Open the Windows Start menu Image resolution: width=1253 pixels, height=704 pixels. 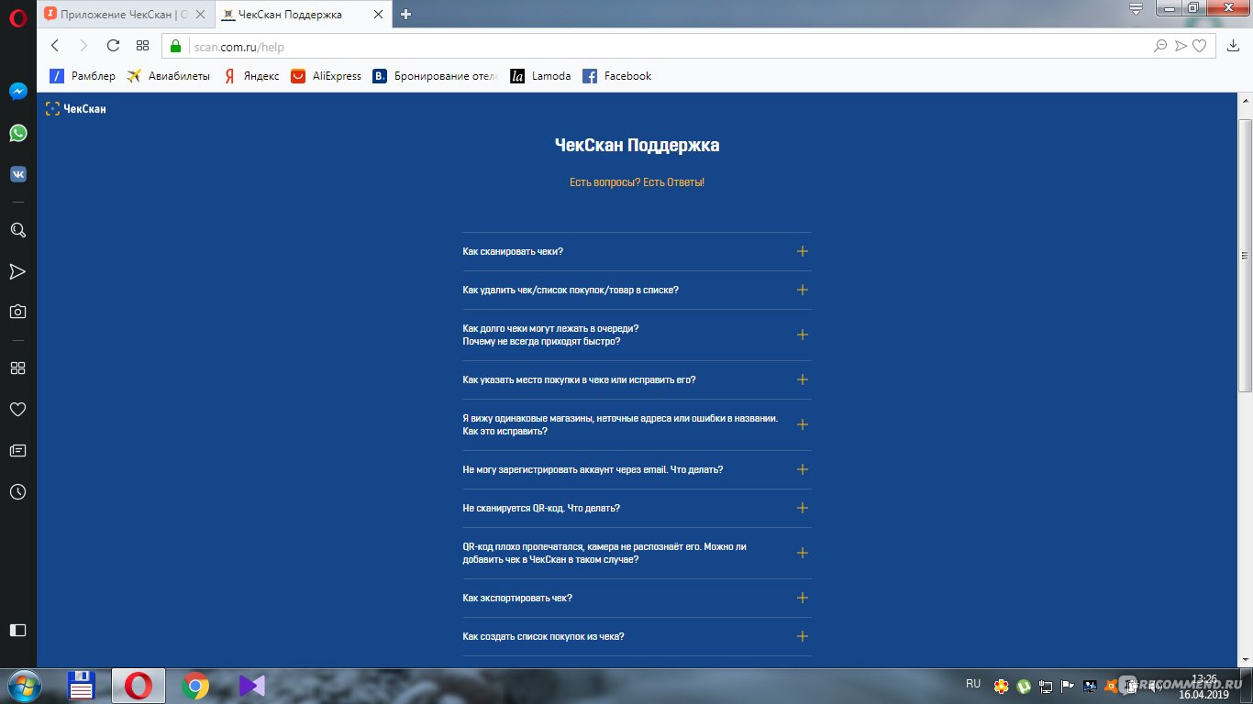(x=24, y=686)
